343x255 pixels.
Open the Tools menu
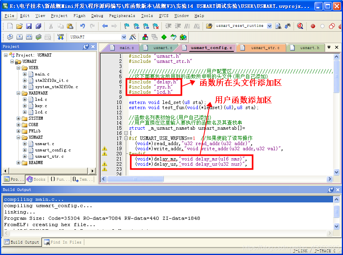tap(147, 16)
